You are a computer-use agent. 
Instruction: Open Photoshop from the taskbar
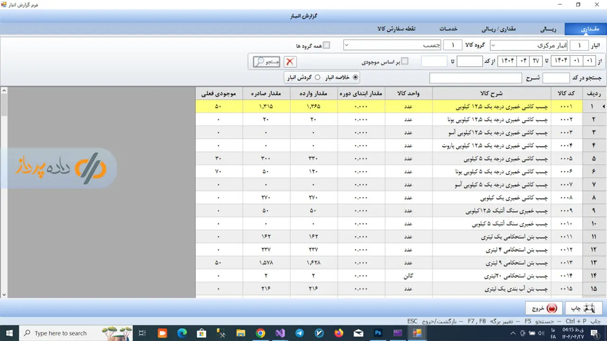click(378, 333)
